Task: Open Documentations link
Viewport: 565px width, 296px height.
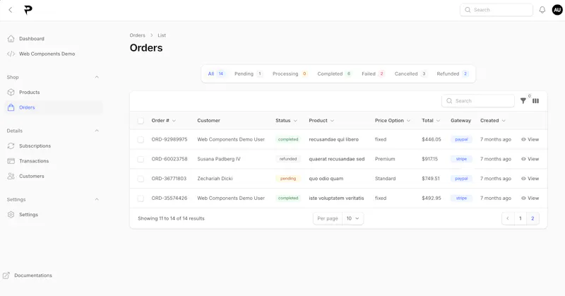Action: coord(33,276)
